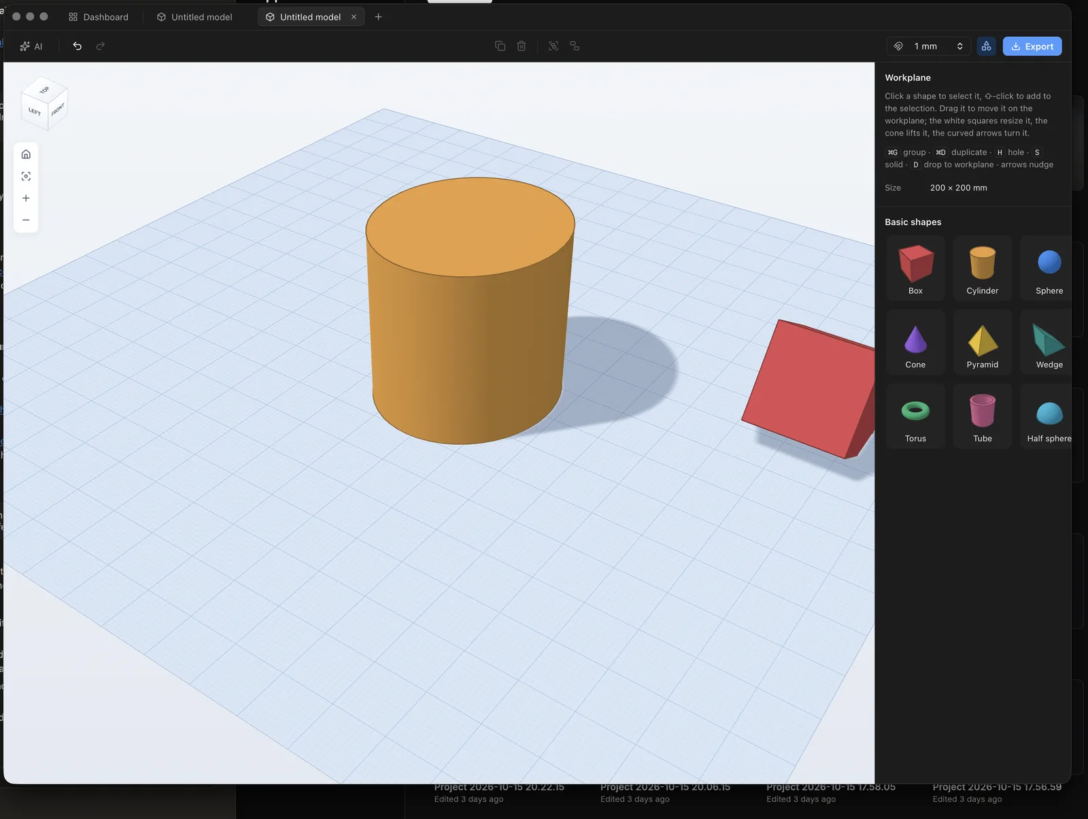Click the trash delete icon
The height and width of the screenshot is (819, 1088).
pyautogui.click(x=522, y=46)
